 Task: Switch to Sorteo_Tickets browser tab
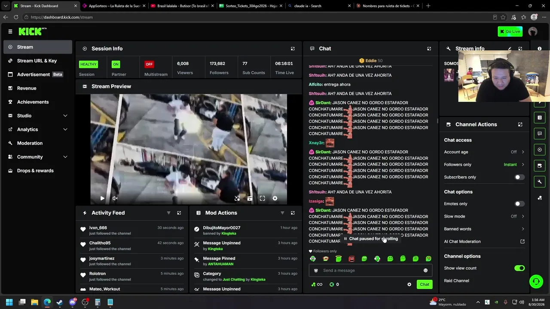250,6
